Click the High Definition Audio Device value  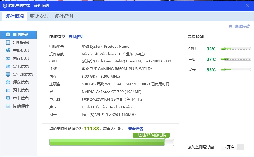[107, 107]
